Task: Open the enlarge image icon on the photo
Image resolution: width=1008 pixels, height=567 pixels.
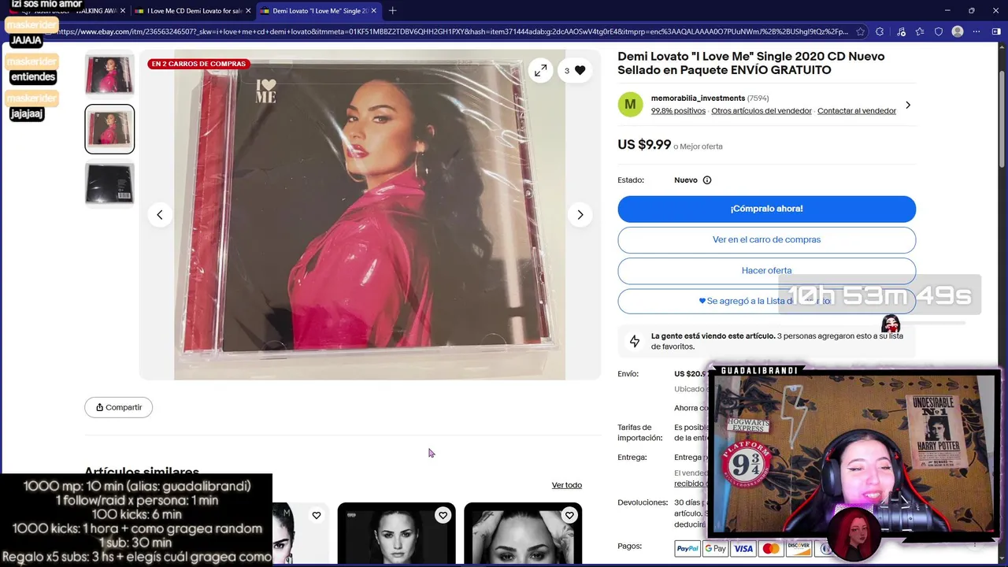Action: pos(540,71)
